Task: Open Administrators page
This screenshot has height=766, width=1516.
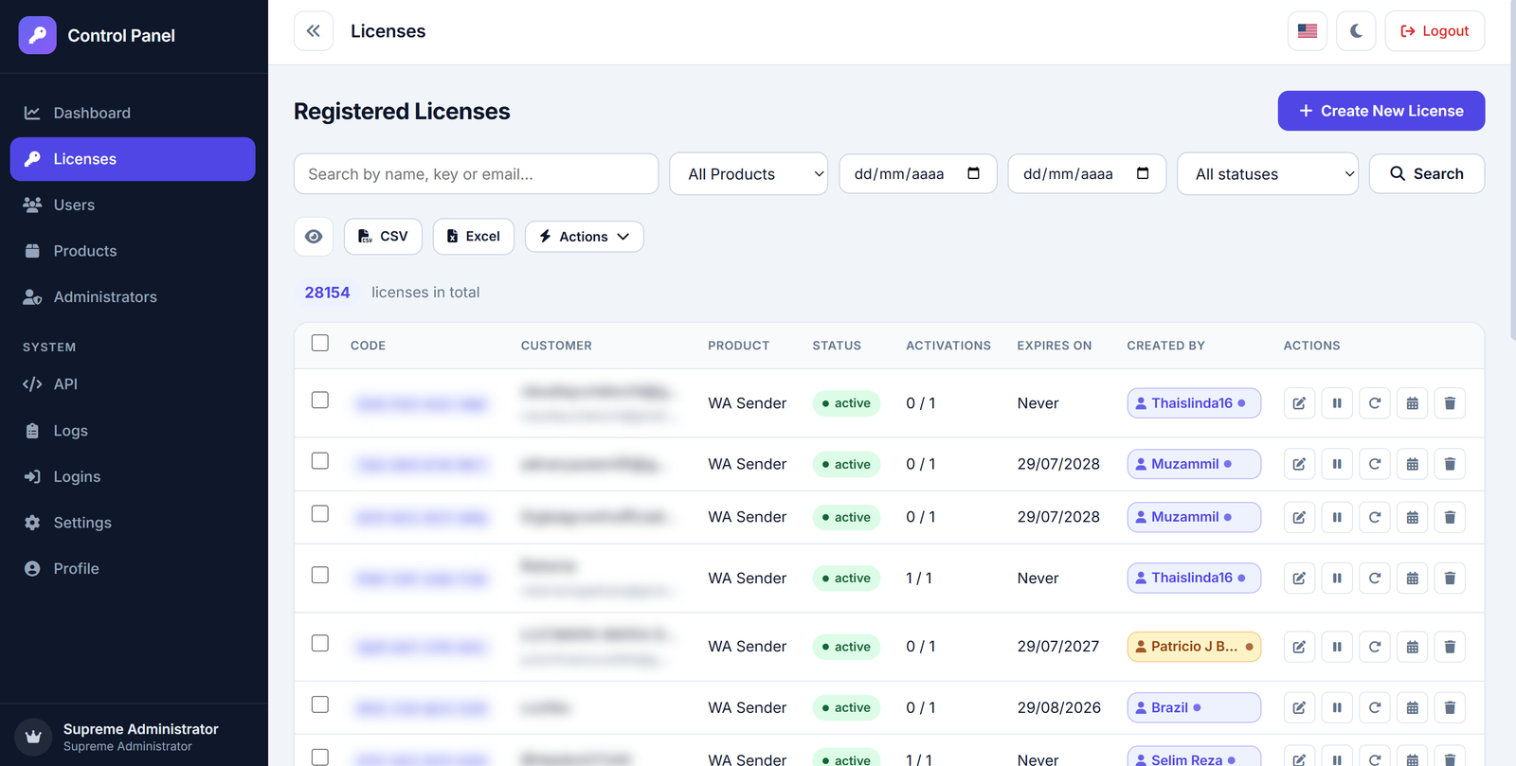Action: 133,297
